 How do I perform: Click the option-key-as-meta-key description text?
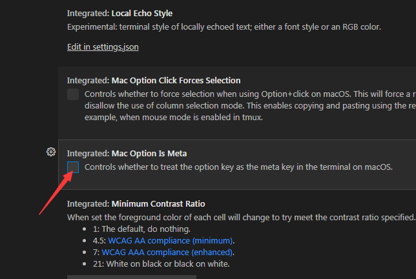[x=238, y=167]
